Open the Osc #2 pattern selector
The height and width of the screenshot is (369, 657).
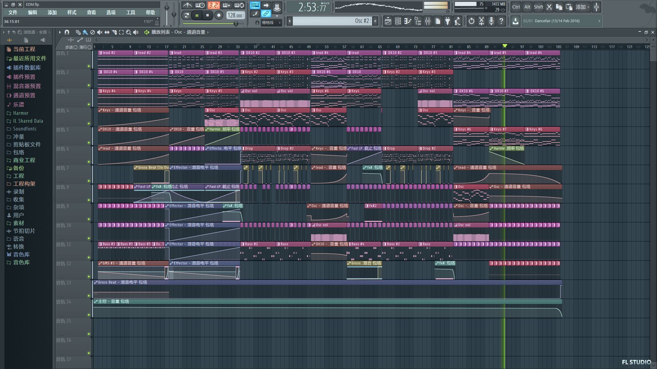click(x=332, y=21)
